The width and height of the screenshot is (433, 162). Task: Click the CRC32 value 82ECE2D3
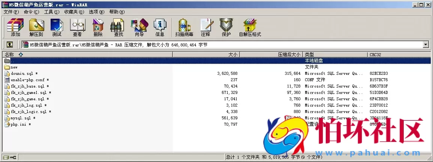[x=379, y=74]
